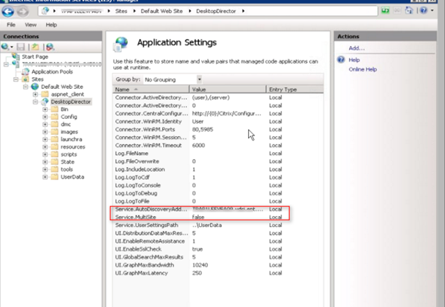The width and height of the screenshot is (445, 307).
Task: Select the Connector.WinRM.Ports setting row
Action: pyautogui.click(x=218, y=129)
